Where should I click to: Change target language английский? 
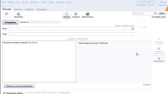click(83, 39)
